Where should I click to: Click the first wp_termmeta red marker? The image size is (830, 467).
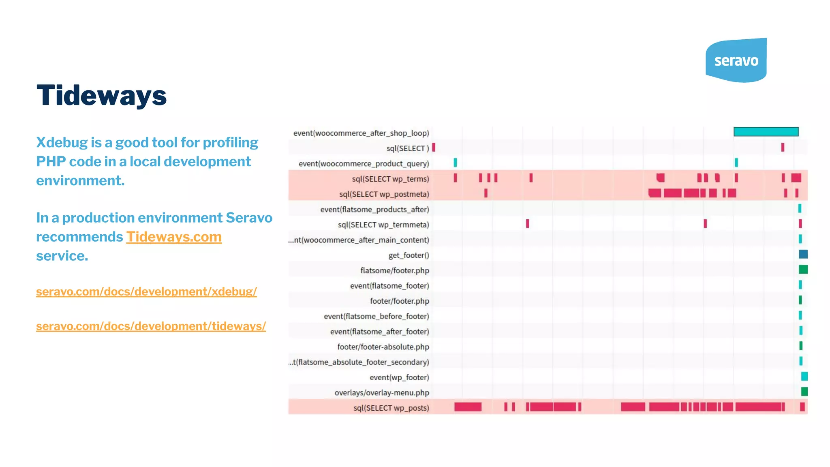click(527, 224)
